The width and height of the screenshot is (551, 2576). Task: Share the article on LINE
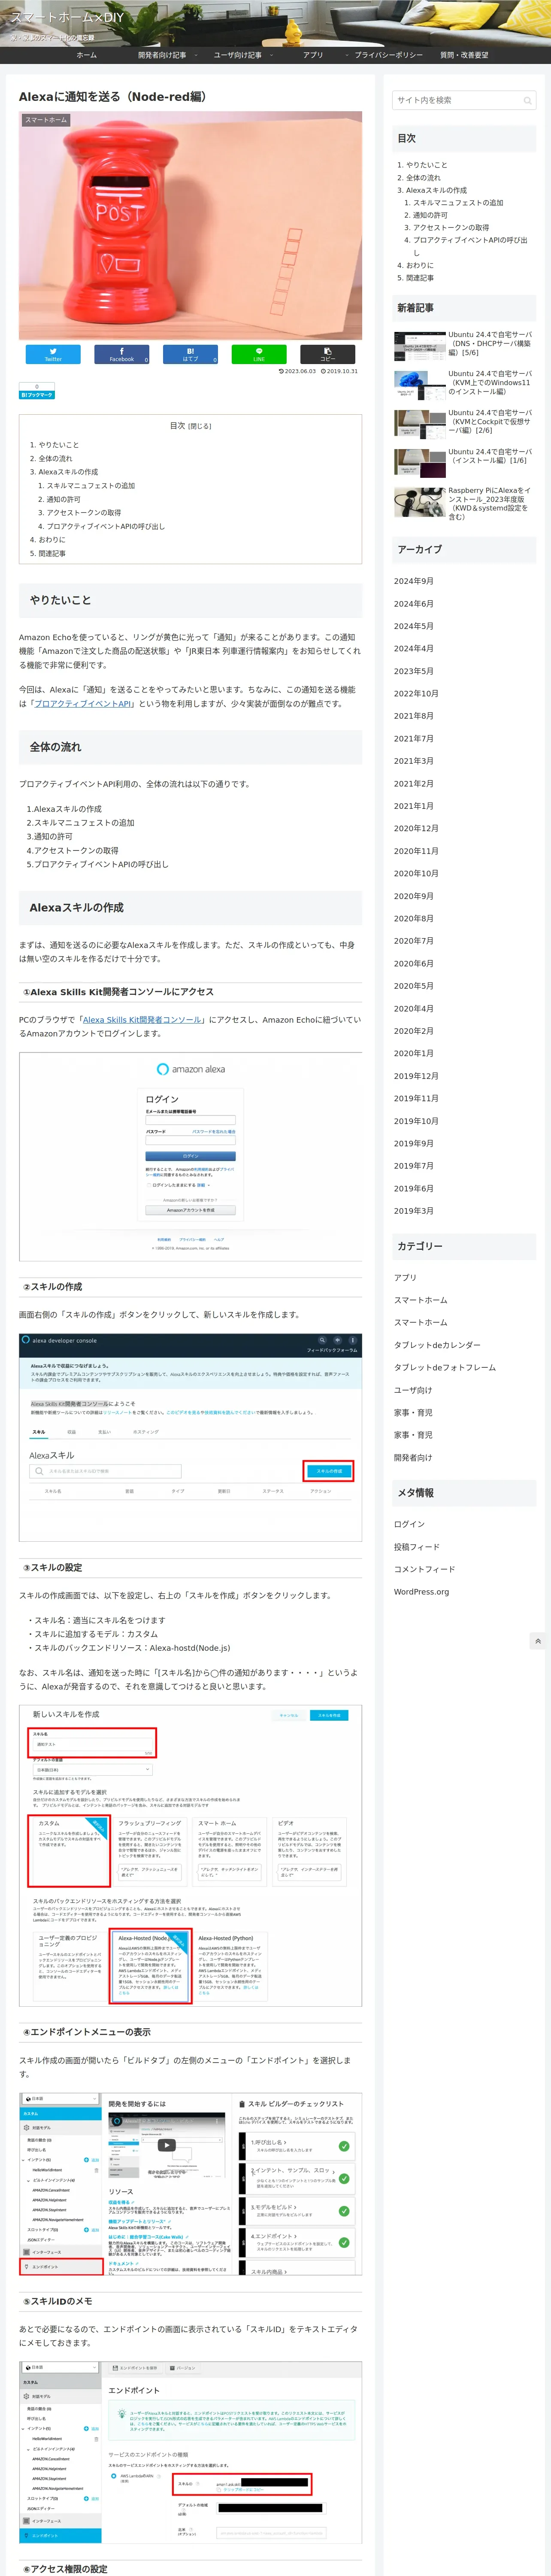(259, 354)
